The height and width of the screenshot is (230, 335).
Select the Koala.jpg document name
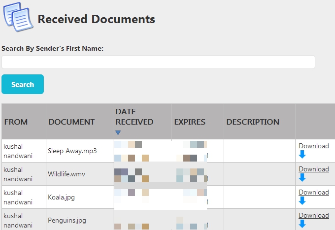point(62,197)
